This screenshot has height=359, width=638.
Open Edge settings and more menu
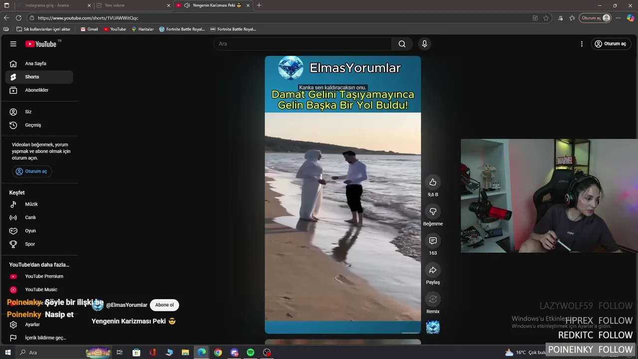tap(618, 18)
